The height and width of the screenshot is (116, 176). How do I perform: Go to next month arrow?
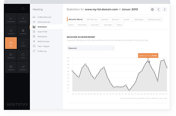coord(165,9)
